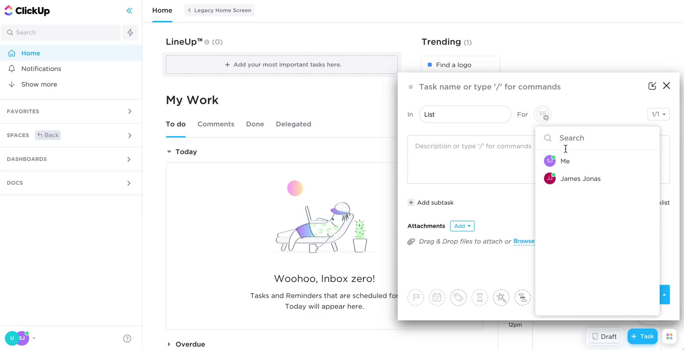Go to Legacy Home Screen
684x350 pixels.
click(x=219, y=10)
